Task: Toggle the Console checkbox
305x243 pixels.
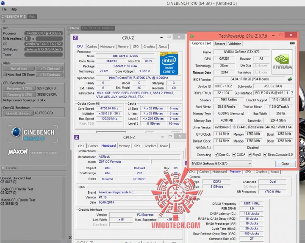Action: click(3, 168)
